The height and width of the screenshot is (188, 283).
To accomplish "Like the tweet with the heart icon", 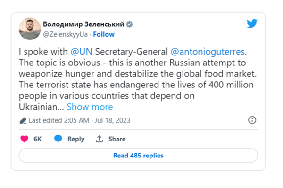I will tap(25, 139).
